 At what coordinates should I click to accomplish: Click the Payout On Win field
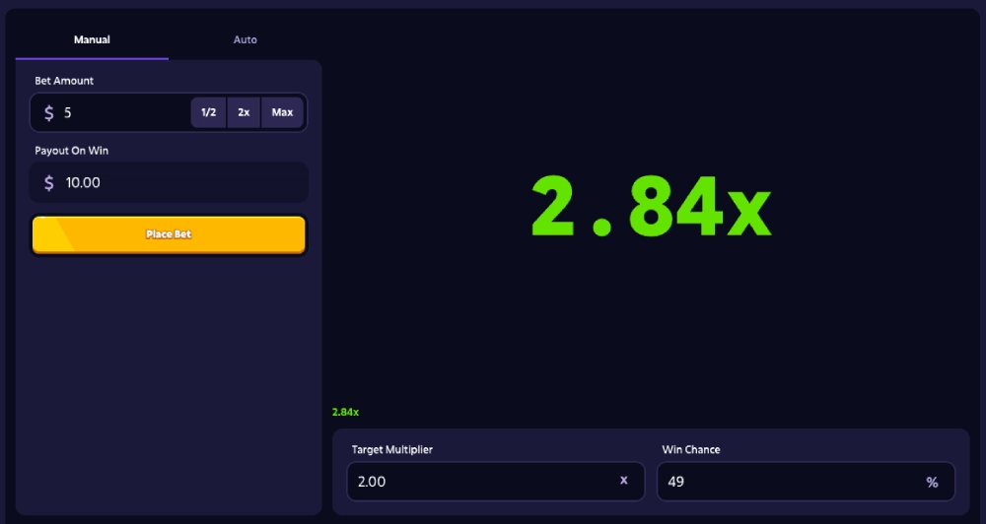click(169, 182)
